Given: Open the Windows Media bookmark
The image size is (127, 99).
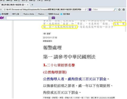Looking at the screenshot, I should 27,14.
